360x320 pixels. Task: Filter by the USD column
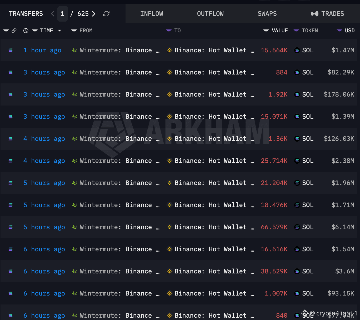(339, 31)
